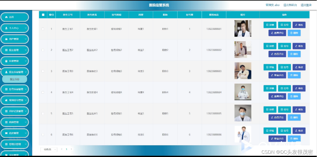Toggle the select-all checkbox in table header
This screenshot has height=157, width=317.
tap(43, 15)
